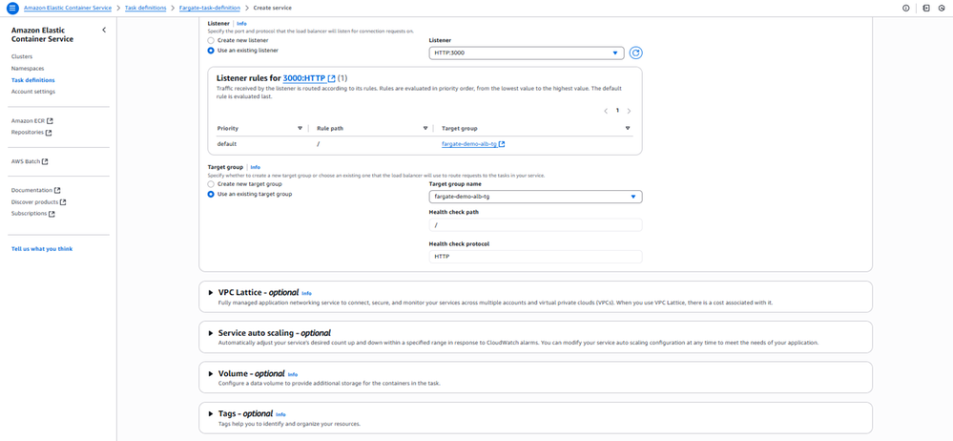Click Info link next to Target group
This screenshot has height=441, width=953.
(x=256, y=167)
